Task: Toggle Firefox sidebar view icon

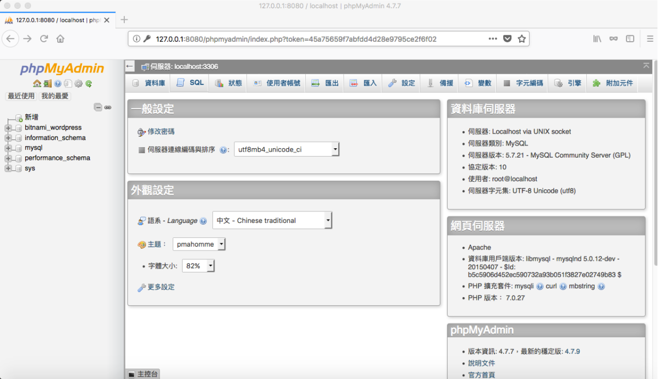Action: tap(630, 38)
